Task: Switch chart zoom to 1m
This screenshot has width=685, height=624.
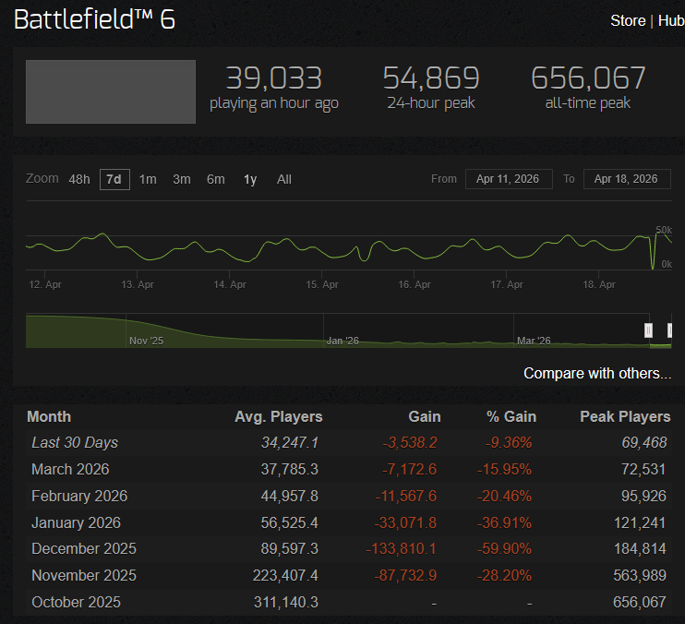Action: click(x=148, y=179)
